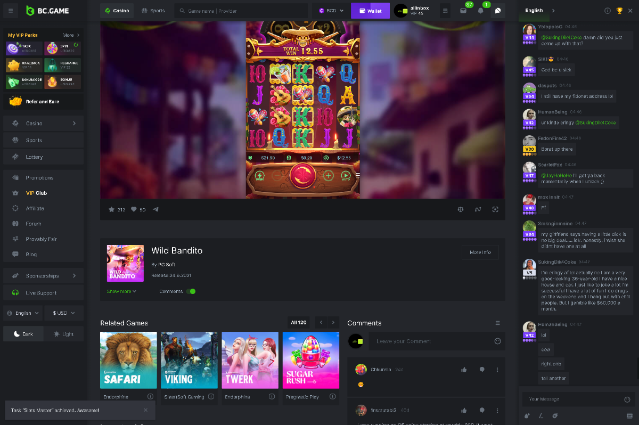
Task: Click the game name search field
Action: click(x=242, y=11)
